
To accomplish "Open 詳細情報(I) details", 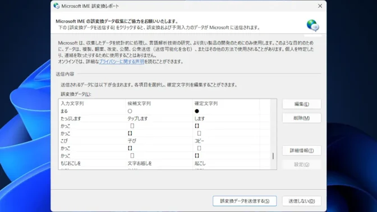I will pos(301,150).
